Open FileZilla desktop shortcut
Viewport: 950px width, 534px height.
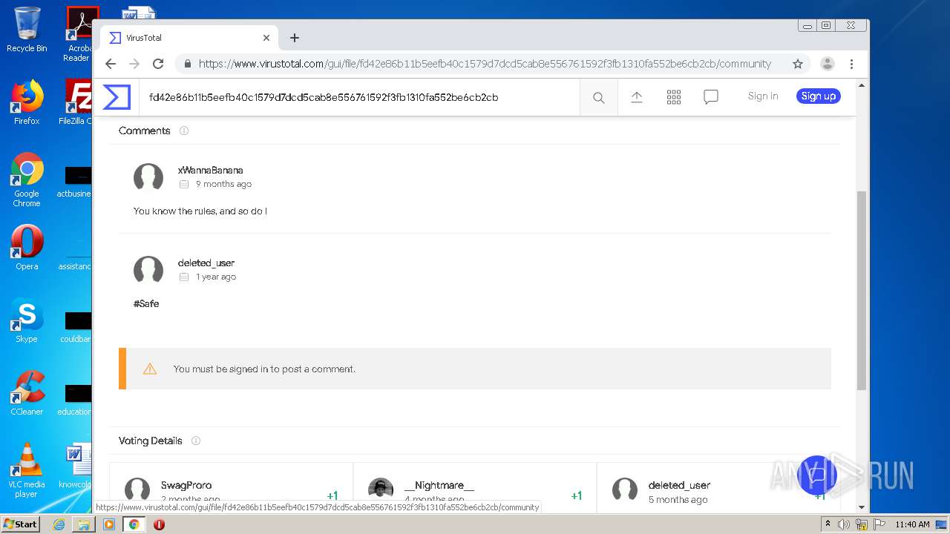pyautogui.click(x=77, y=102)
